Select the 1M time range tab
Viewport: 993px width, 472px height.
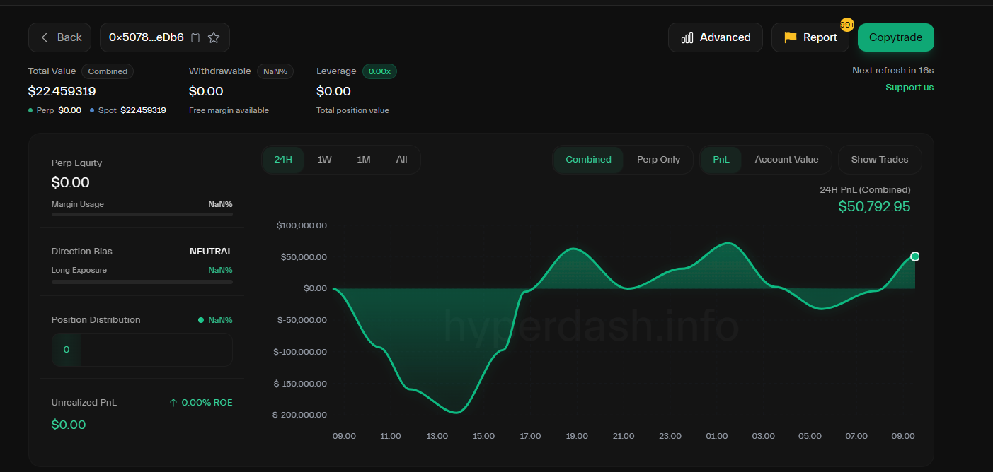point(364,160)
